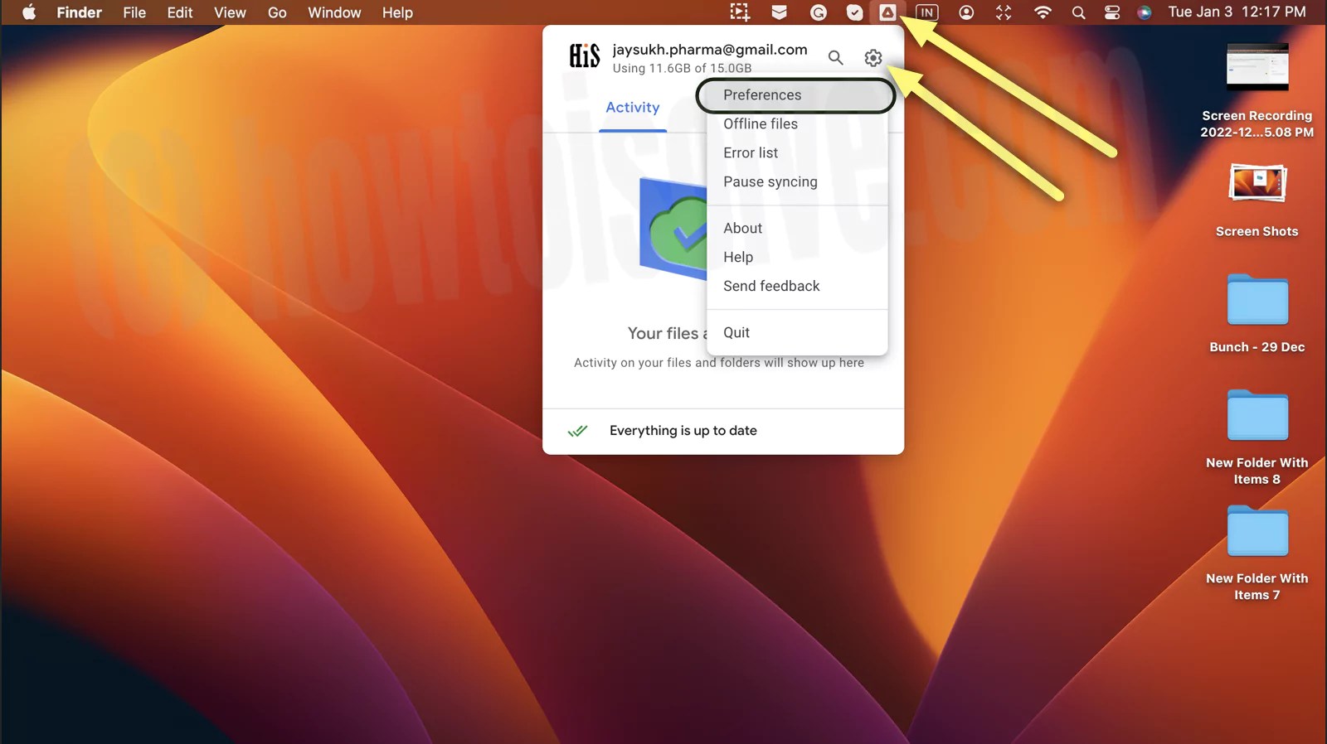Click the Grammarly menu bar icon
Viewport: 1327px width, 744px height.
tap(818, 12)
